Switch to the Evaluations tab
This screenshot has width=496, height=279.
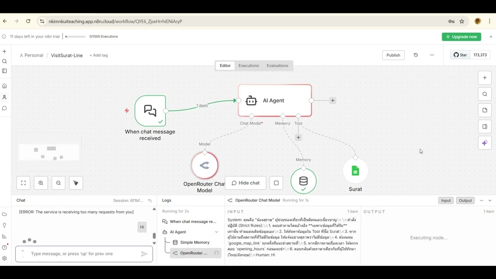[x=277, y=65]
